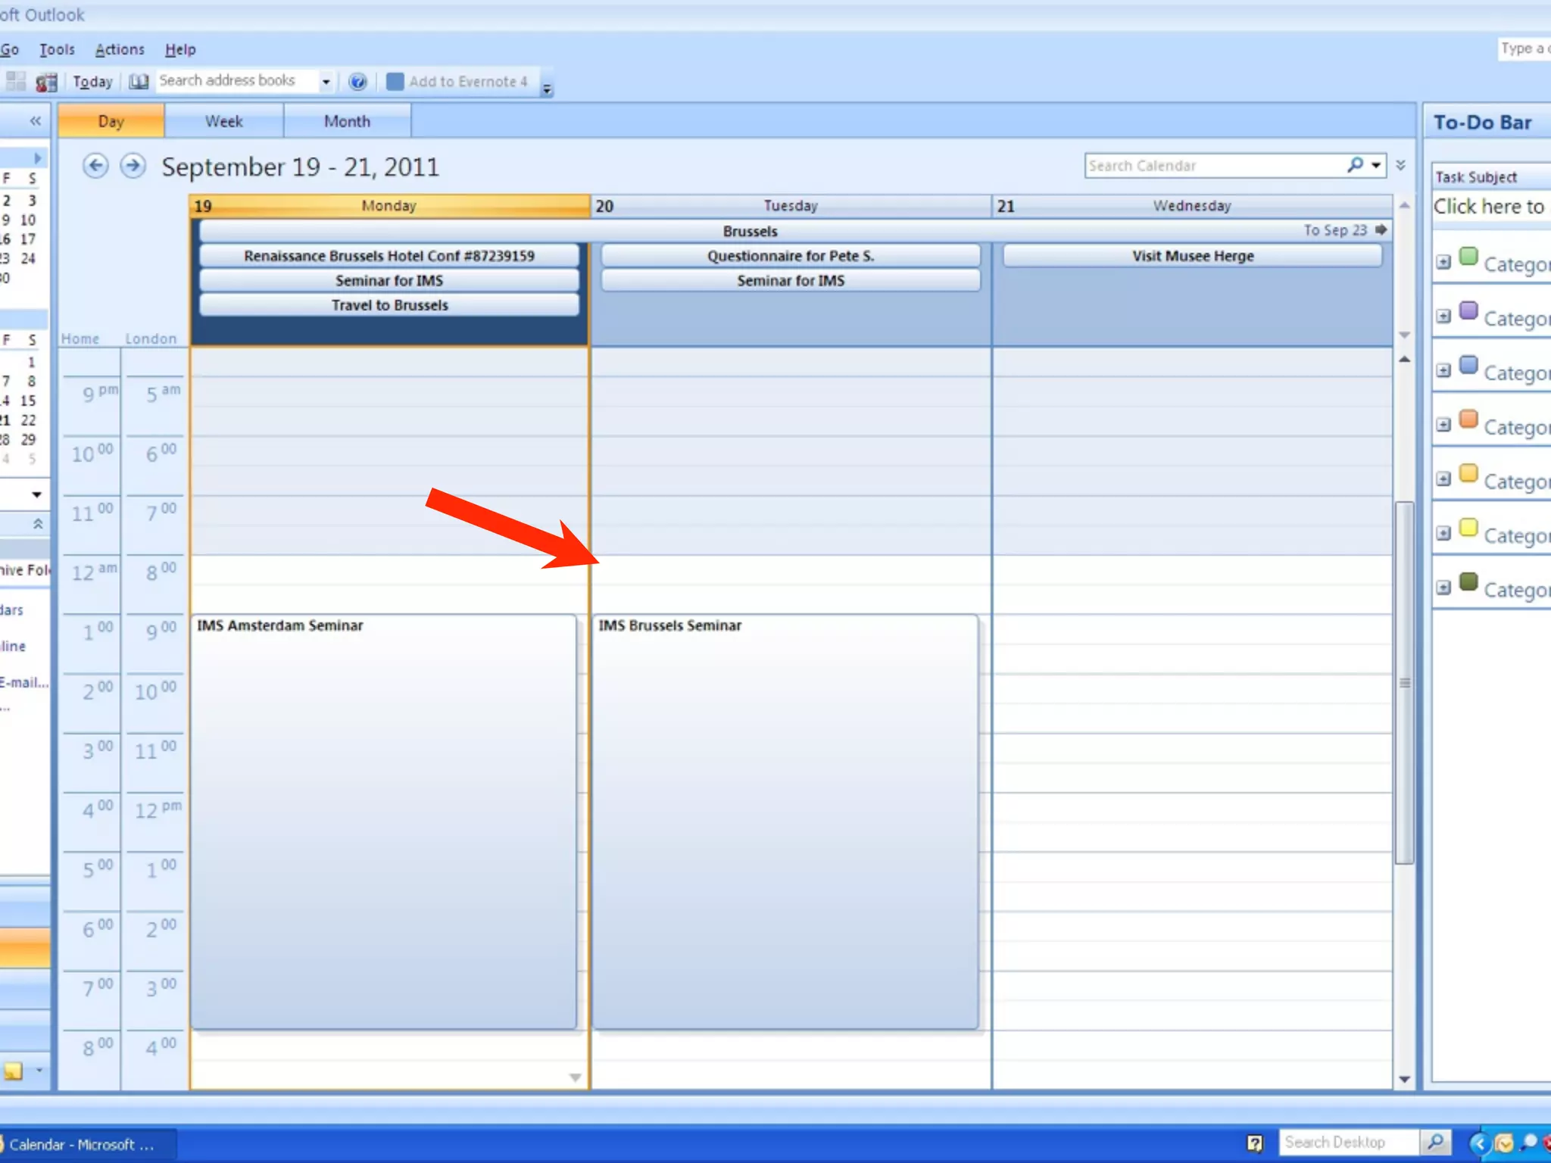Expand the orange category group
The height and width of the screenshot is (1163, 1551).
1443,425
